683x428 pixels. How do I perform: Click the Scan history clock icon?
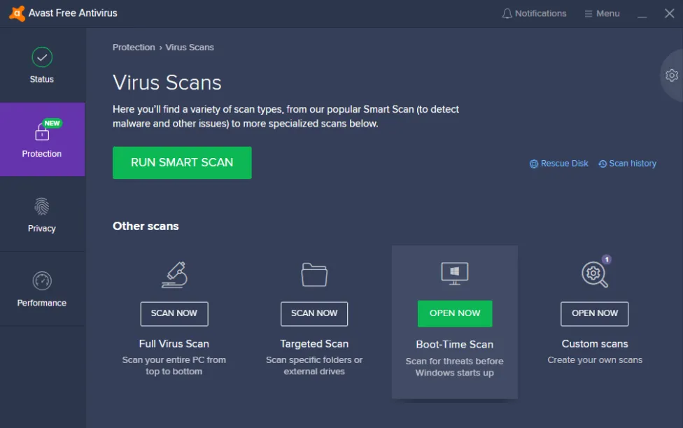(603, 164)
